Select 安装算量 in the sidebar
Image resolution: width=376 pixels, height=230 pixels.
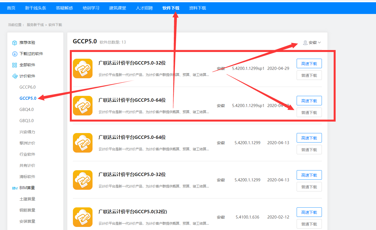pyautogui.click(x=27, y=221)
